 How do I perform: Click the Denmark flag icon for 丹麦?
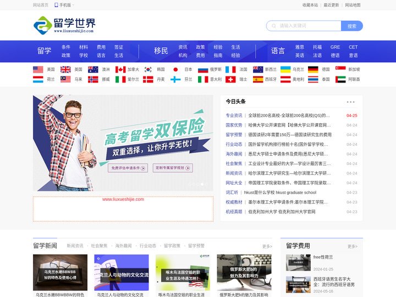tap(148, 79)
